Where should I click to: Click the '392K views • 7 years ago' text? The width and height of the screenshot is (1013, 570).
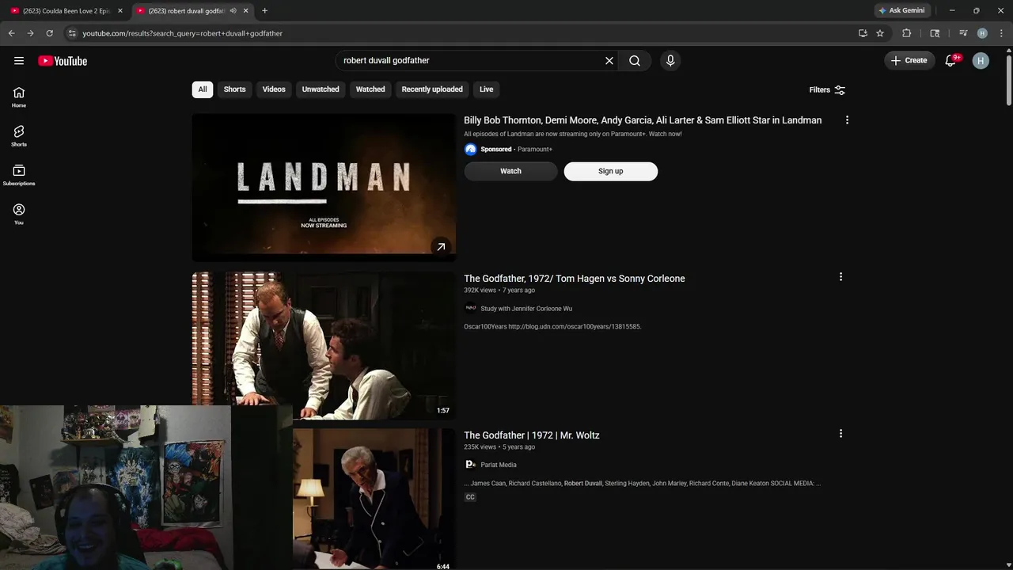pyautogui.click(x=499, y=291)
